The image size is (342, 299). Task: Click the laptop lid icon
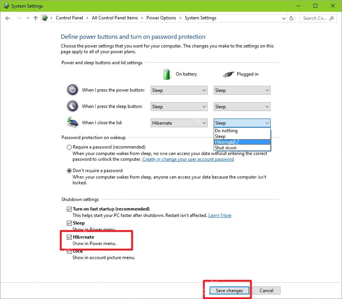[72, 122]
